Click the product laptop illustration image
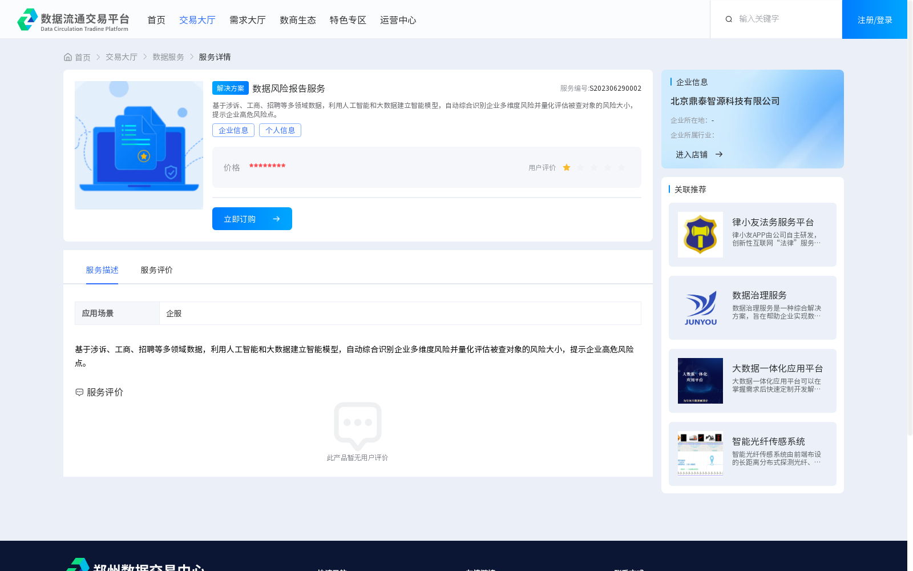Screen dimensions: 913x571 point(139,145)
